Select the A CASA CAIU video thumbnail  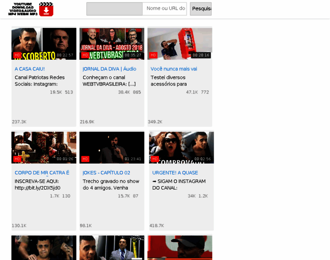44,42
